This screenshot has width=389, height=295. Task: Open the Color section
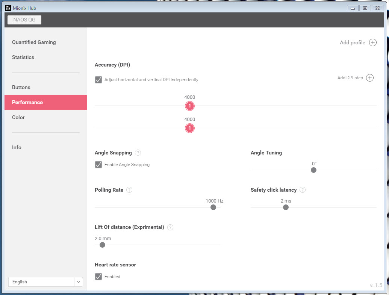click(x=18, y=117)
